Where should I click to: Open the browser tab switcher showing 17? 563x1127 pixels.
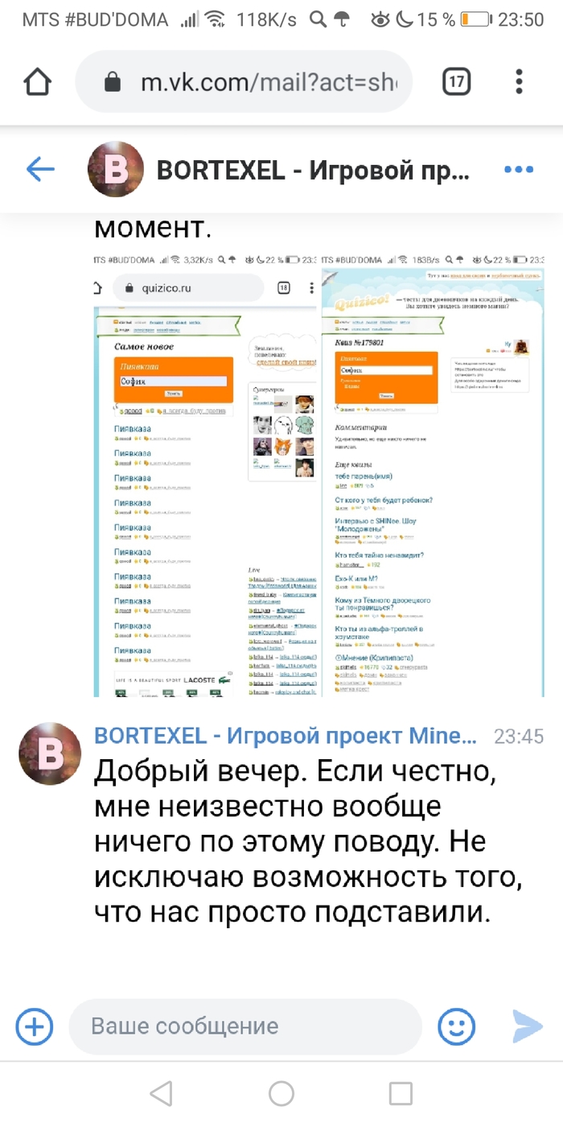tap(457, 81)
